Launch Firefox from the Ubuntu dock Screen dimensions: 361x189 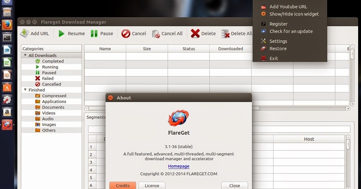click(7, 25)
